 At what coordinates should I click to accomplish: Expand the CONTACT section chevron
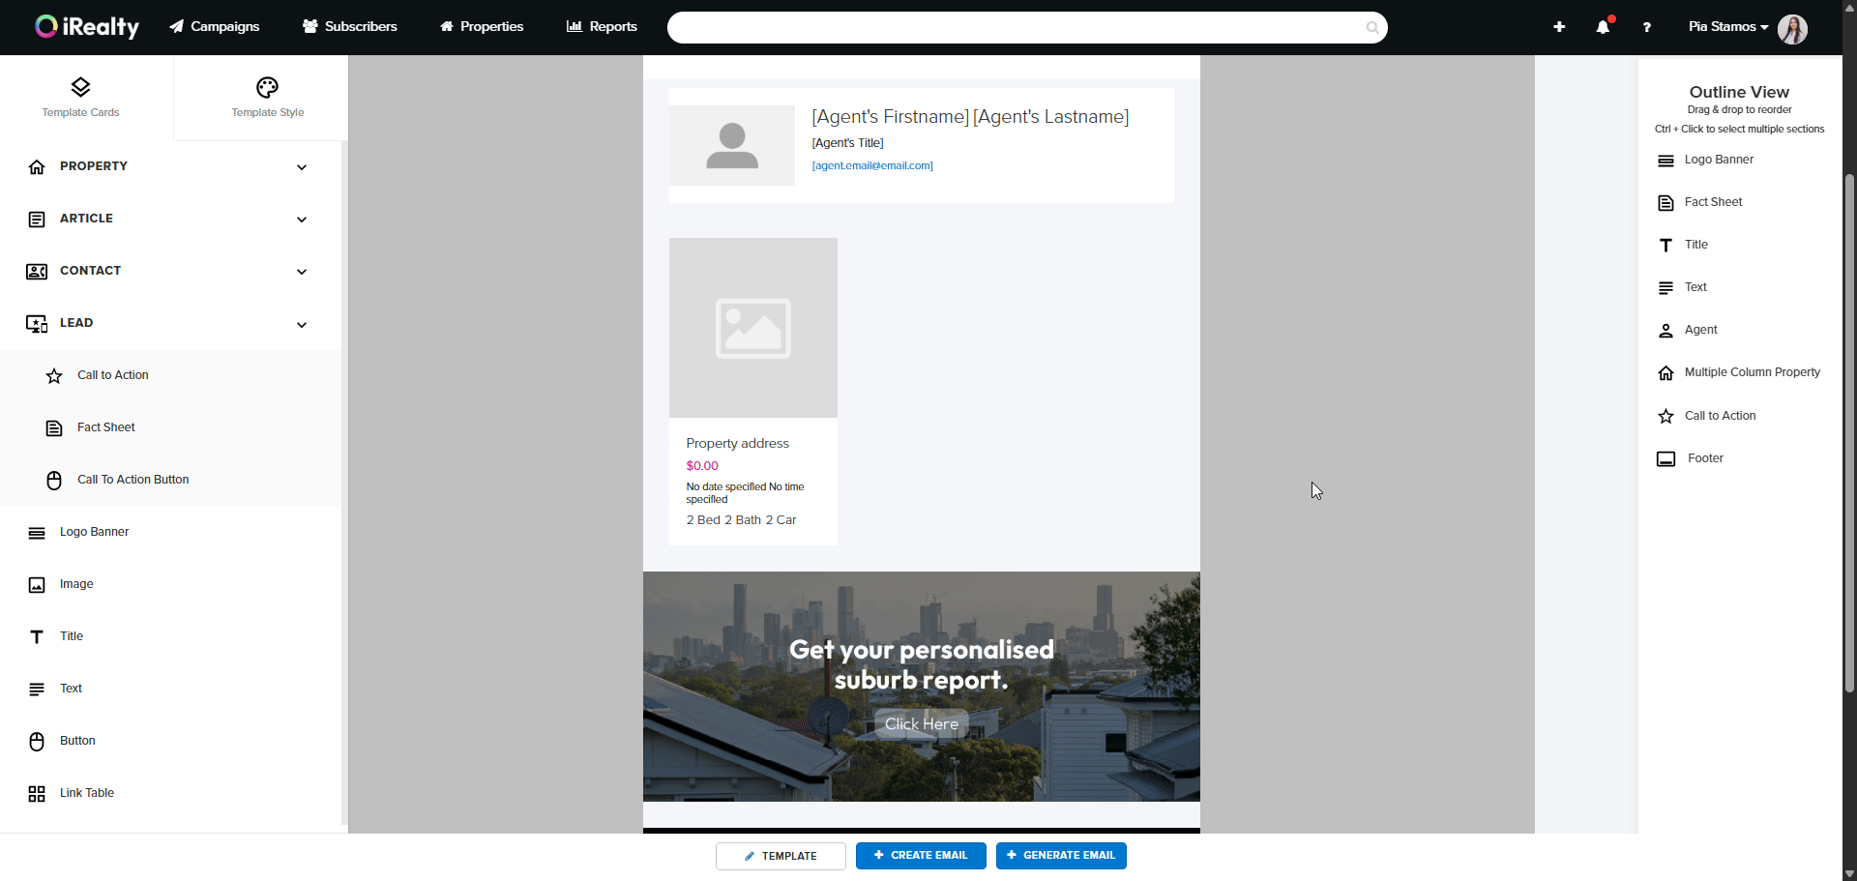pos(302,272)
